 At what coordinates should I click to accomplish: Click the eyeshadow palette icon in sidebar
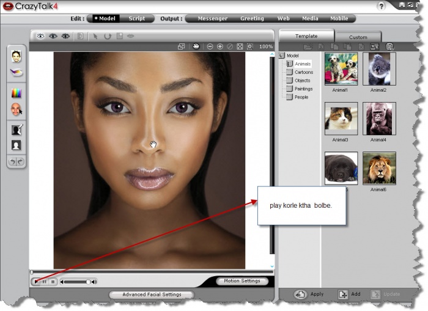[x=17, y=72]
